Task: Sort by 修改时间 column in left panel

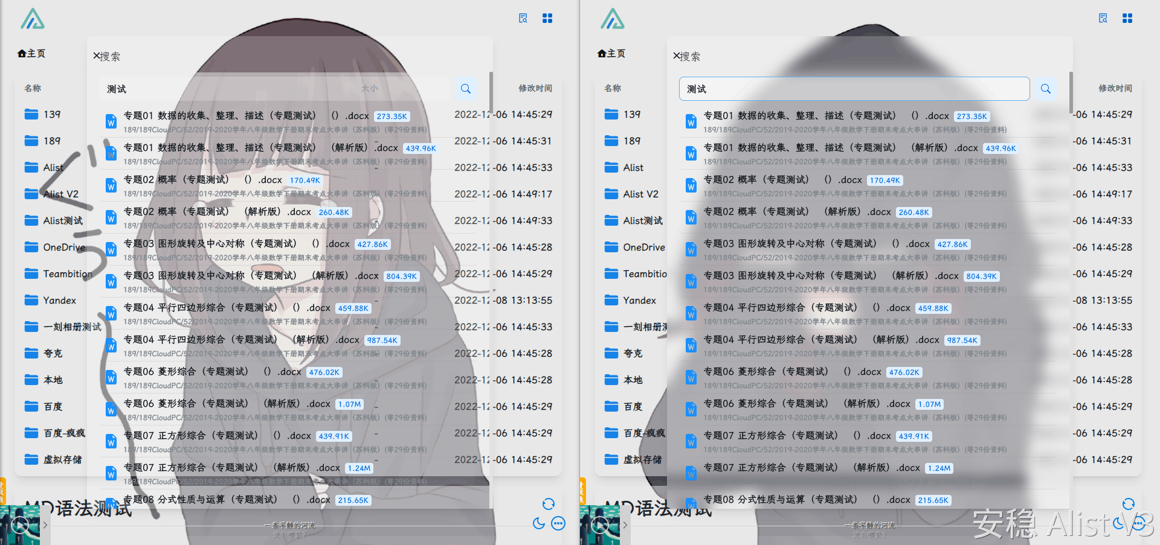Action: pyautogui.click(x=535, y=88)
